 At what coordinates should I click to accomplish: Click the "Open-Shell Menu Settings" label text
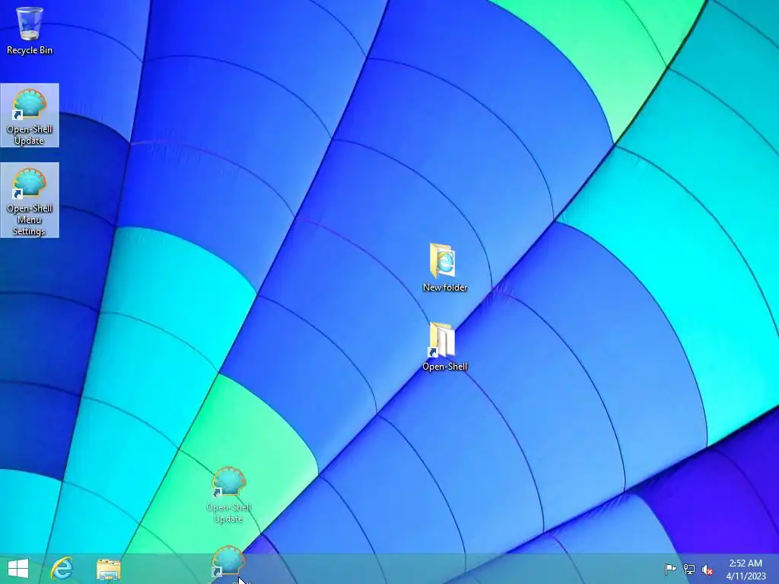(30, 220)
